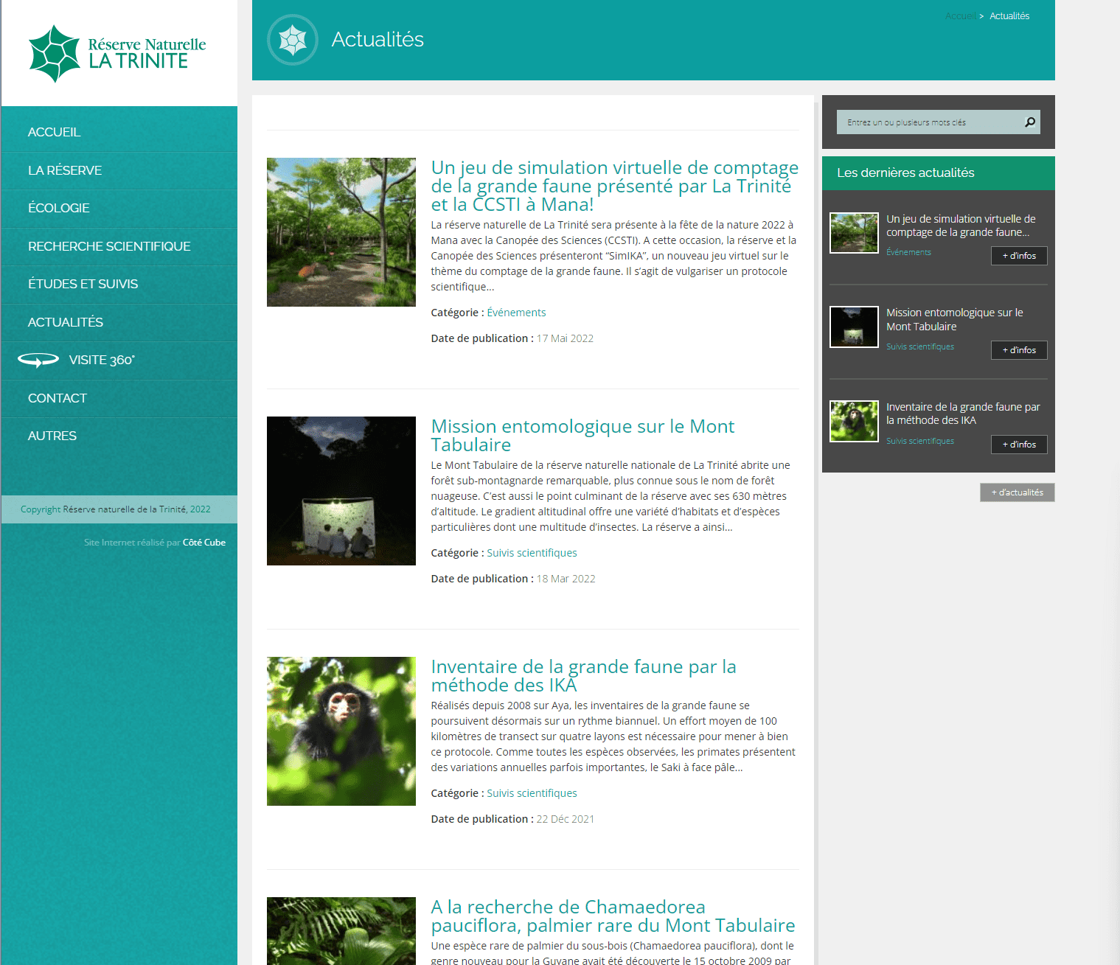The image size is (1120, 965).
Task: Select ÉTUDES ET SUIVIS menu entry
Action: (x=83, y=284)
